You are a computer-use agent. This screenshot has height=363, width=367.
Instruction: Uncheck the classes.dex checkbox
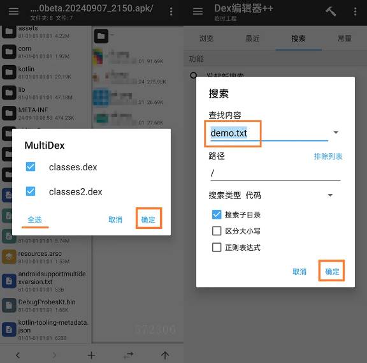click(x=31, y=167)
